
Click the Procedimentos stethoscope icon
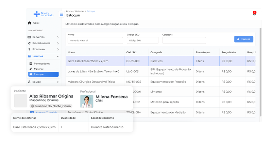click(29, 43)
